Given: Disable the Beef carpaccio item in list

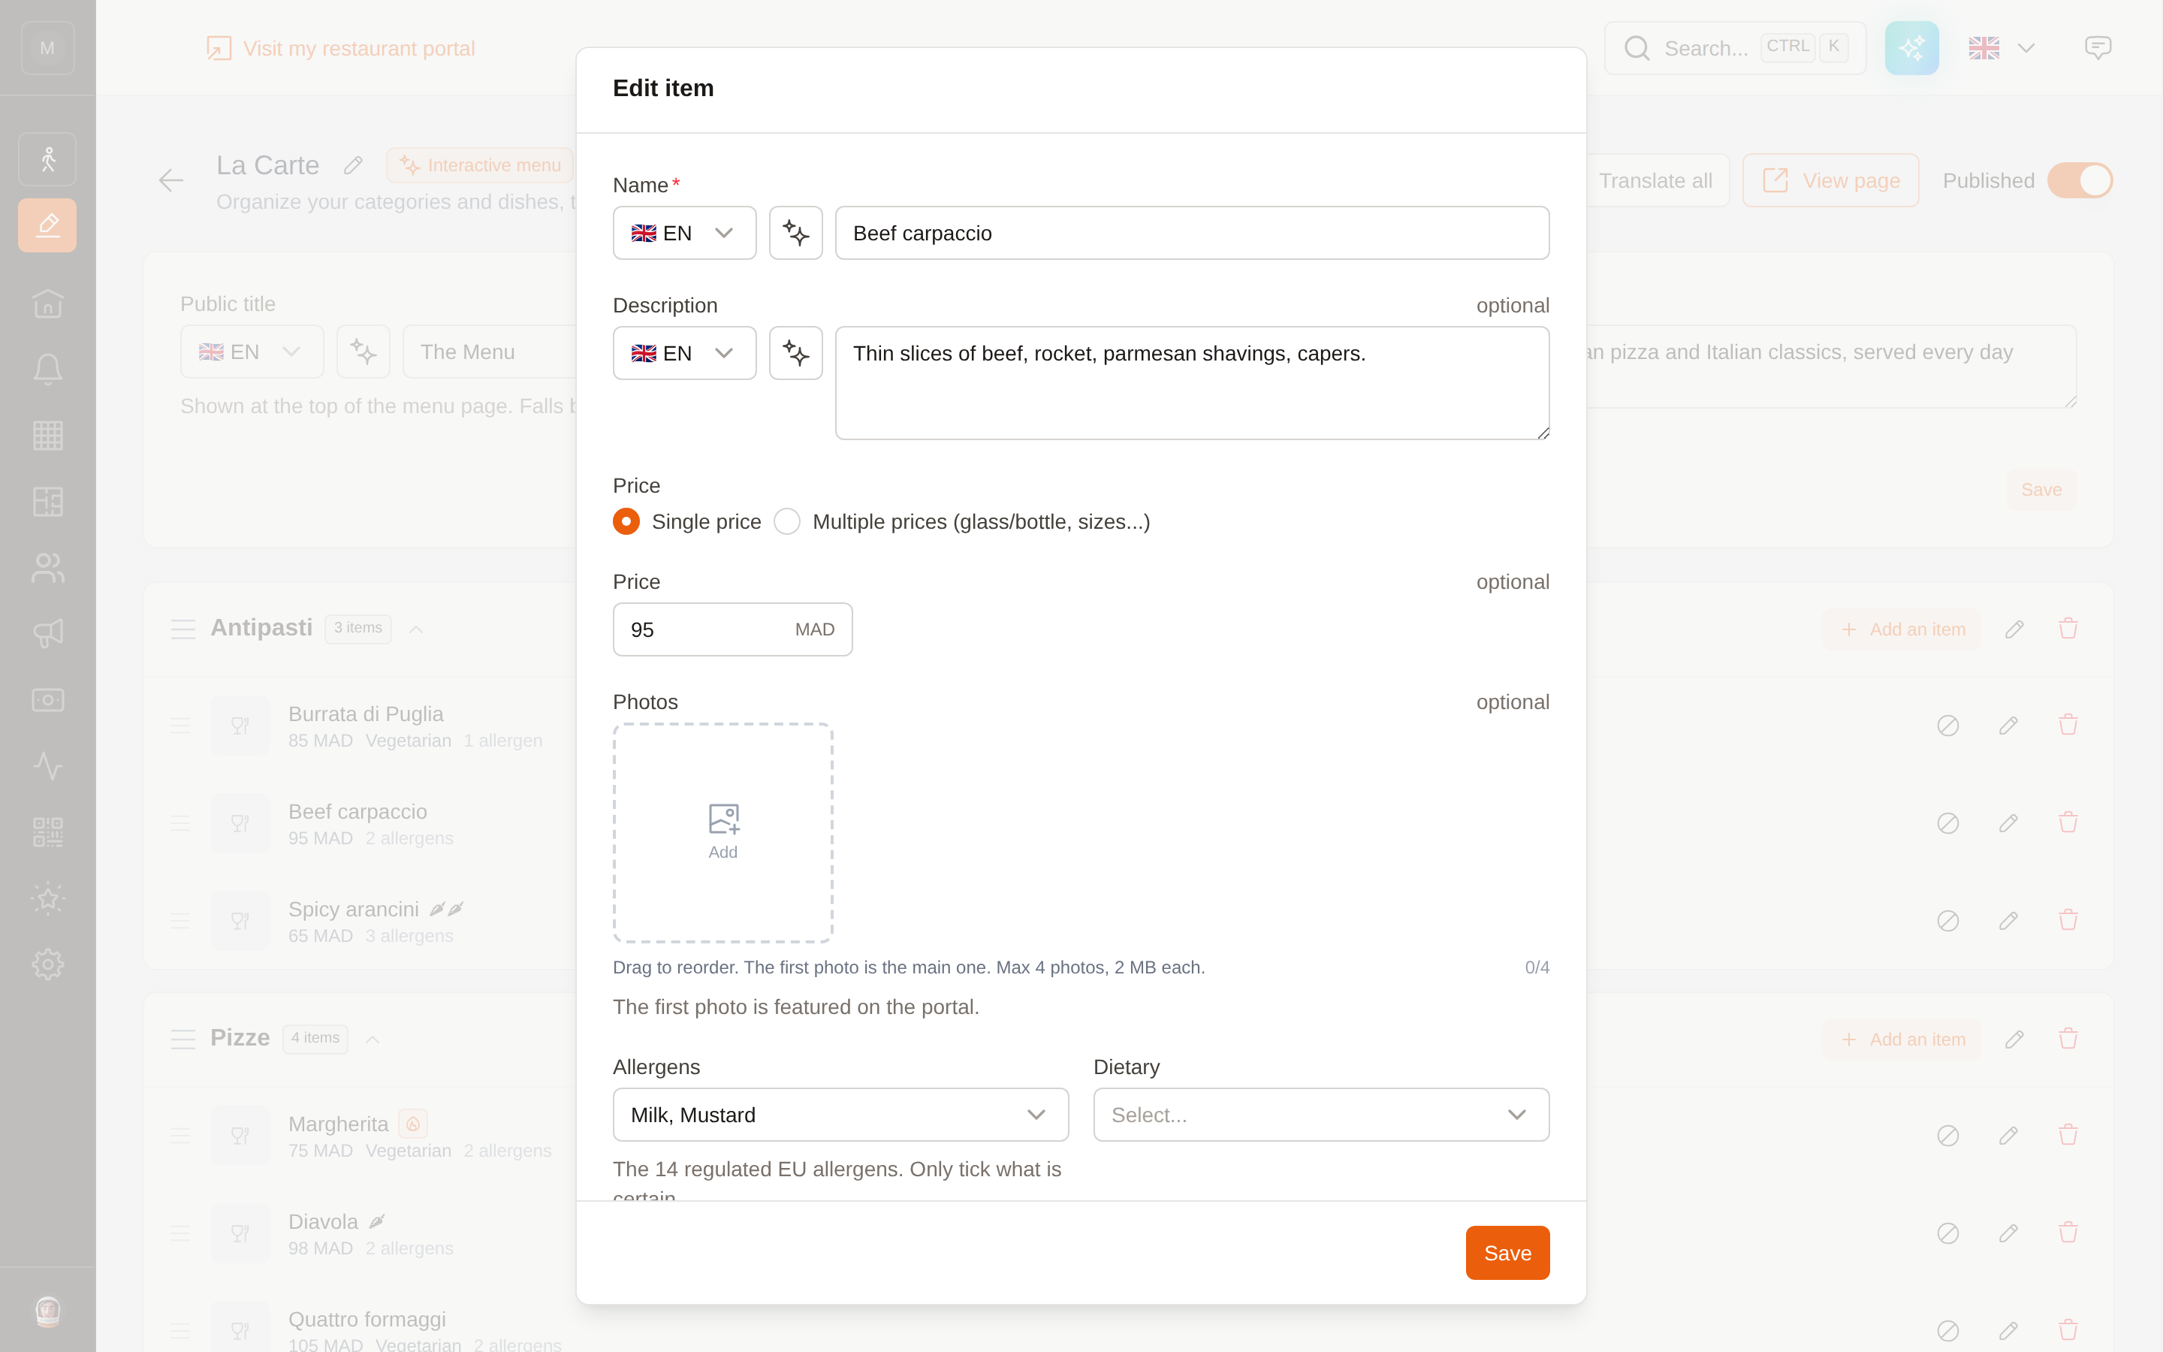Looking at the screenshot, I should [1948, 822].
